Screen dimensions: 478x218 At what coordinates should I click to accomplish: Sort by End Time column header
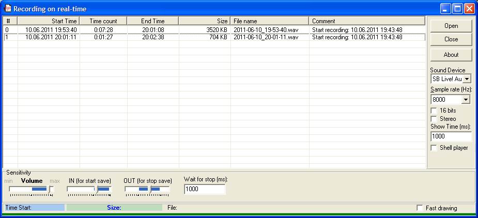coord(153,21)
